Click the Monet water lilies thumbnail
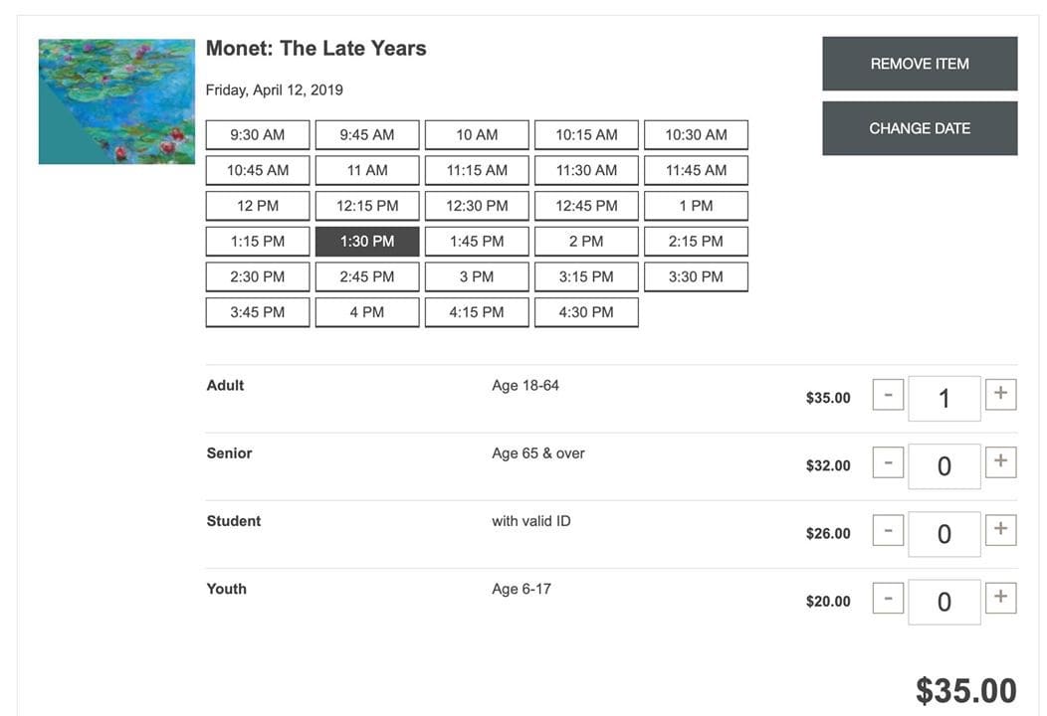This screenshot has width=1047, height=716. [x=116, y=101]
